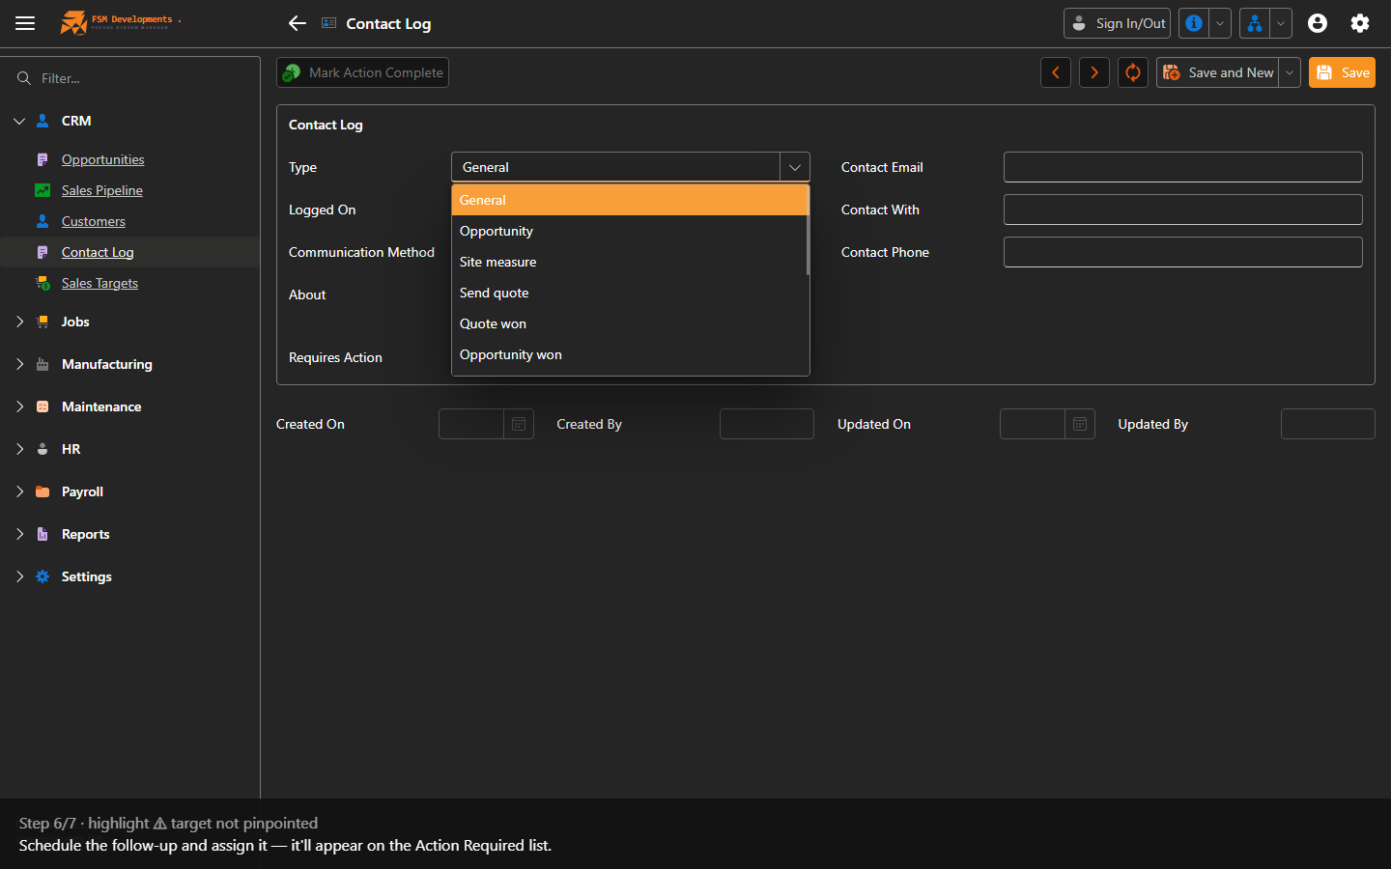Open Contact Log in the sidebar
This screenshot has width=1391, height=869.
point(98,252)
